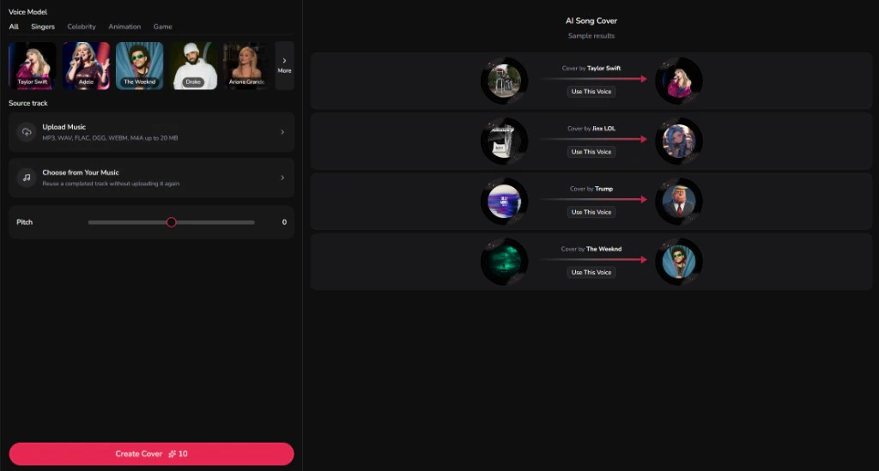
Task: Select the Ariana Grande voice model thumbnail
Action: (x=246, y=65)
